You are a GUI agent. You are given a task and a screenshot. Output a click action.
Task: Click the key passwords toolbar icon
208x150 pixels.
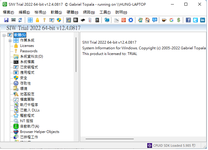[x=44, y=20]
